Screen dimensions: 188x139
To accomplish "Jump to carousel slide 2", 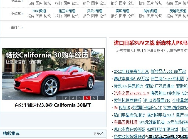I will (x=66, y=98).
